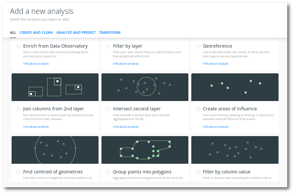Pick the Find centroid of geometries radio button
This screenshot has height=194, width=294.
pos(18,172)
